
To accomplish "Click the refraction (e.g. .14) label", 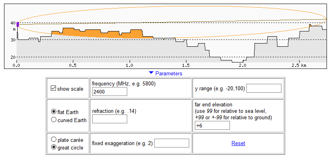I will (114, 111).
